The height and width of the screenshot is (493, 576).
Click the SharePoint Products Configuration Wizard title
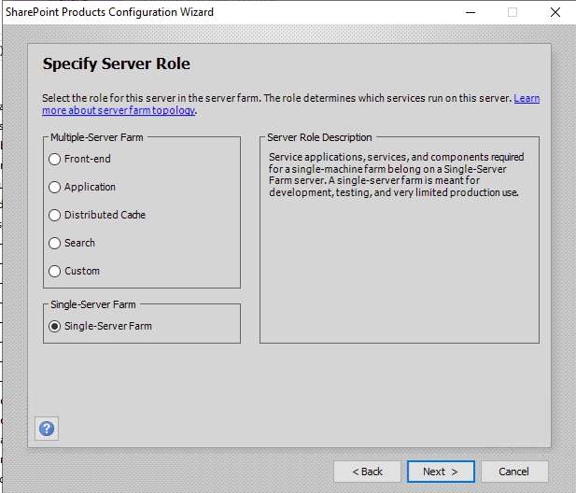click(109, 12)
